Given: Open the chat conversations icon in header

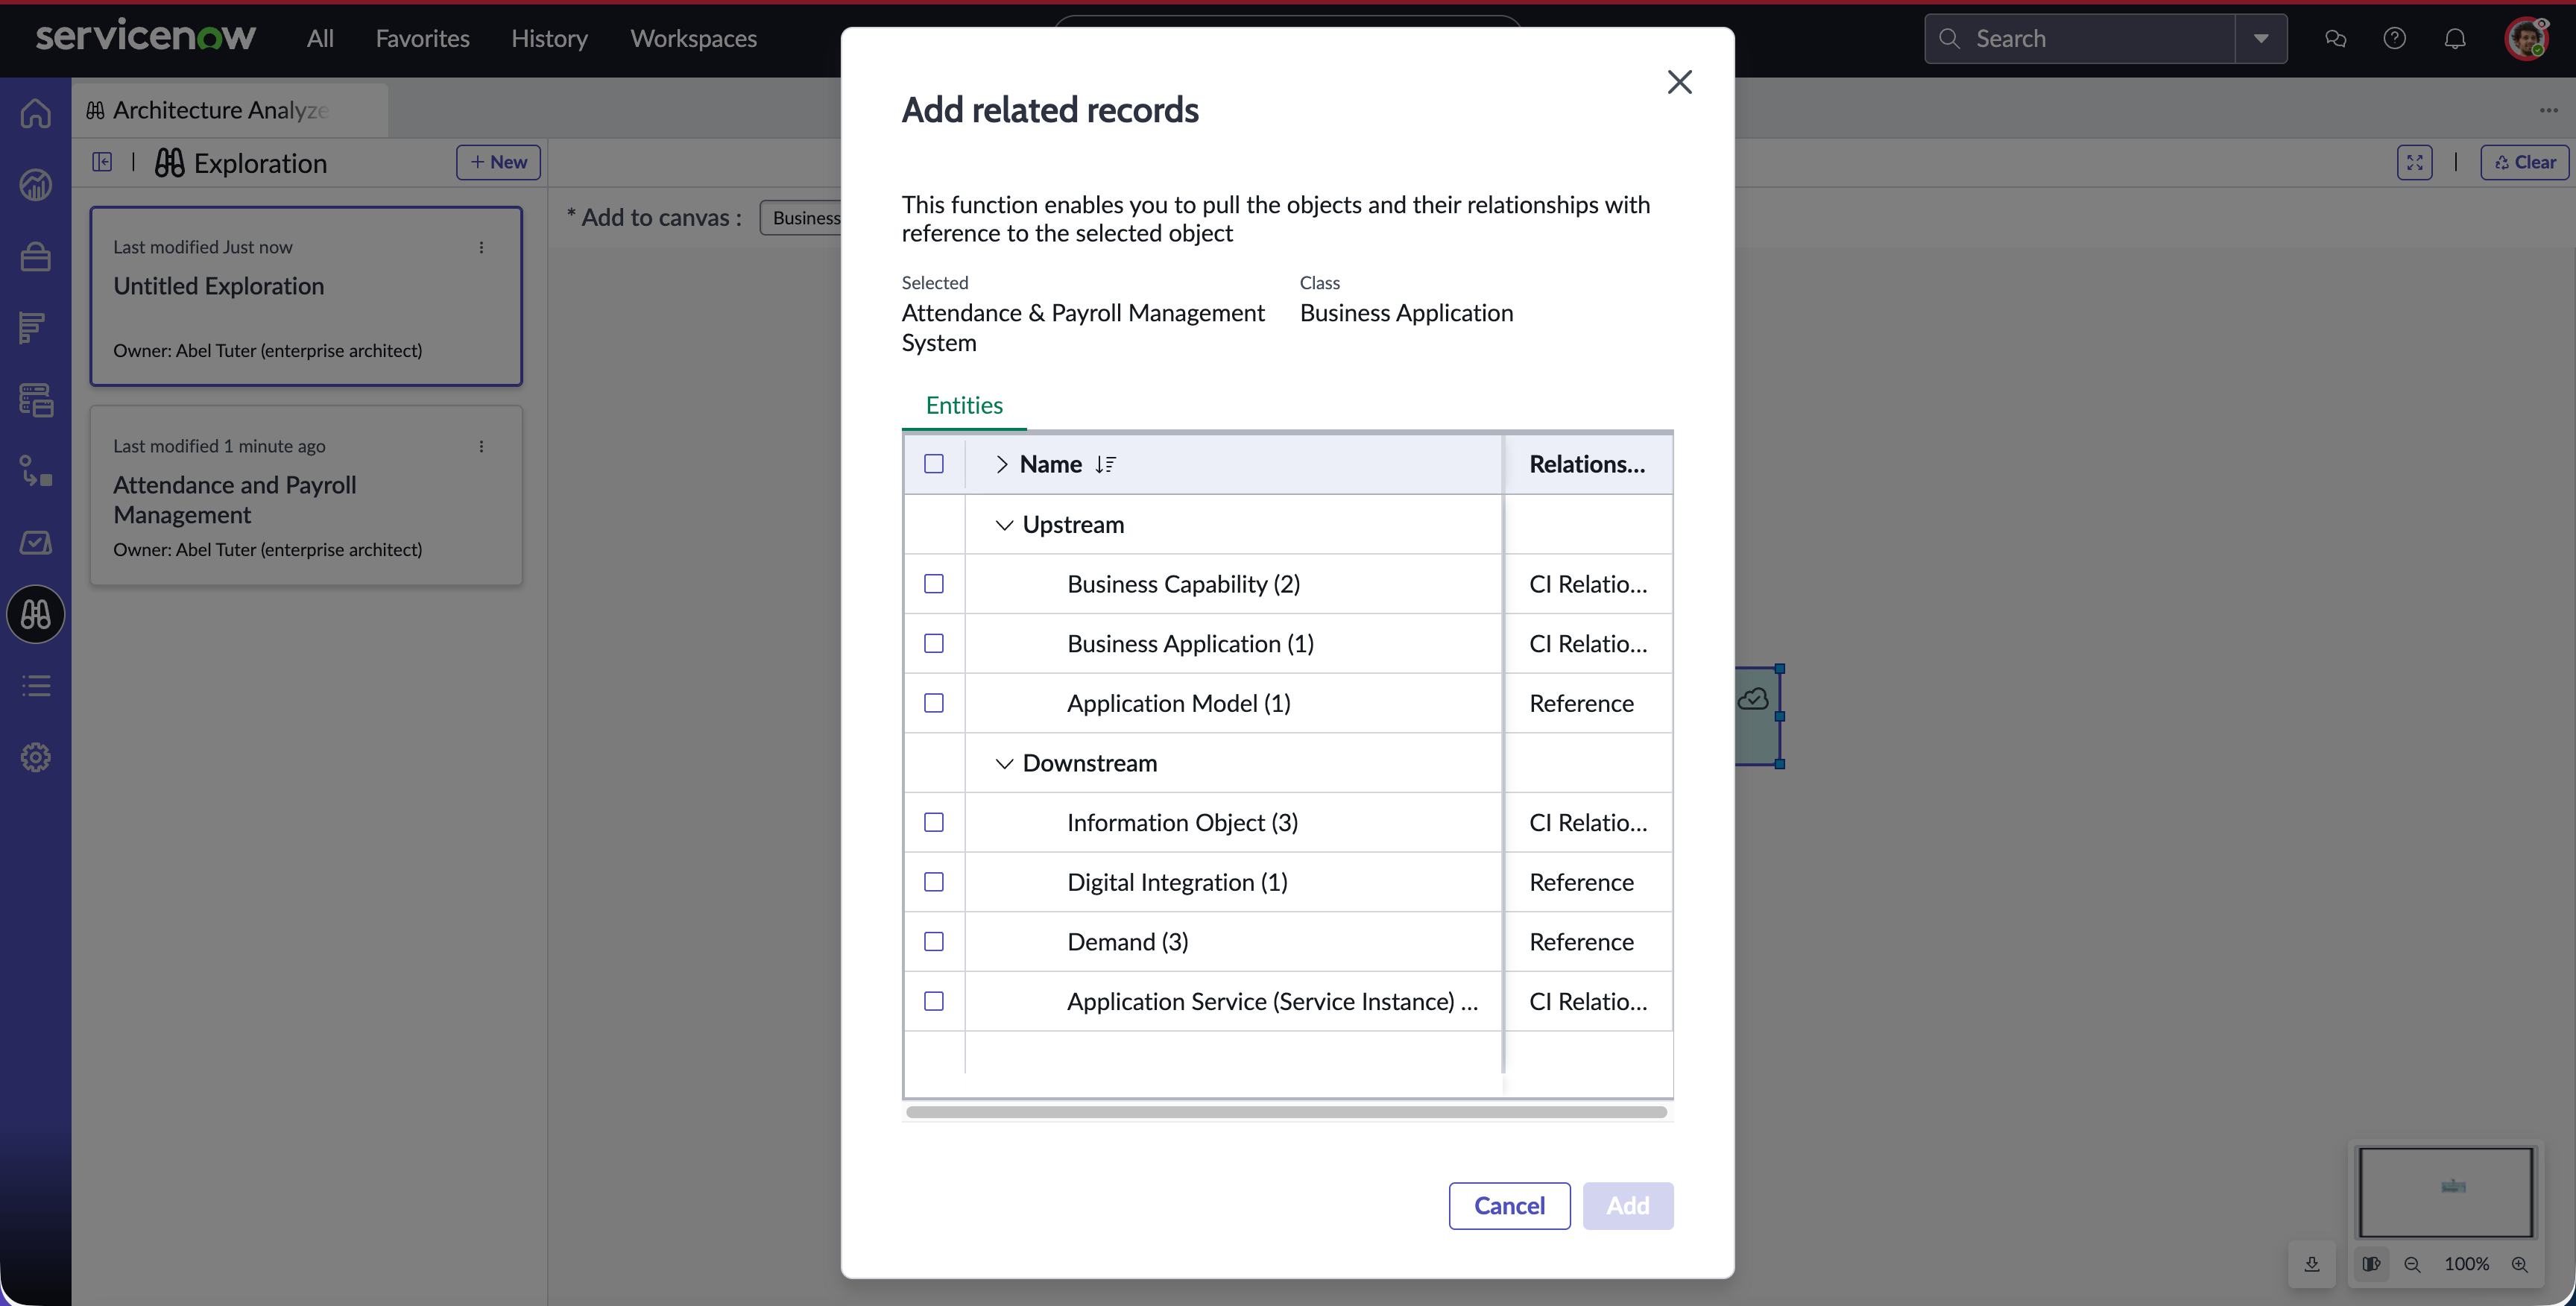Looking at the screenshot, I should [x=2335, y=39].
